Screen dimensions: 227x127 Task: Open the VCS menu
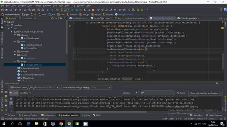click(73, 6)
